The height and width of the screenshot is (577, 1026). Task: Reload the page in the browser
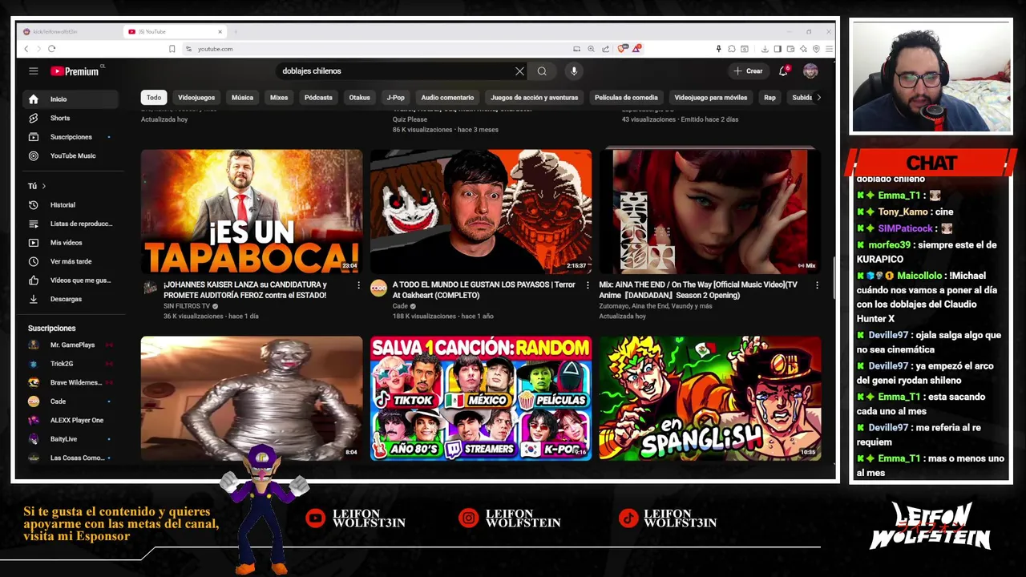[51, 49]
